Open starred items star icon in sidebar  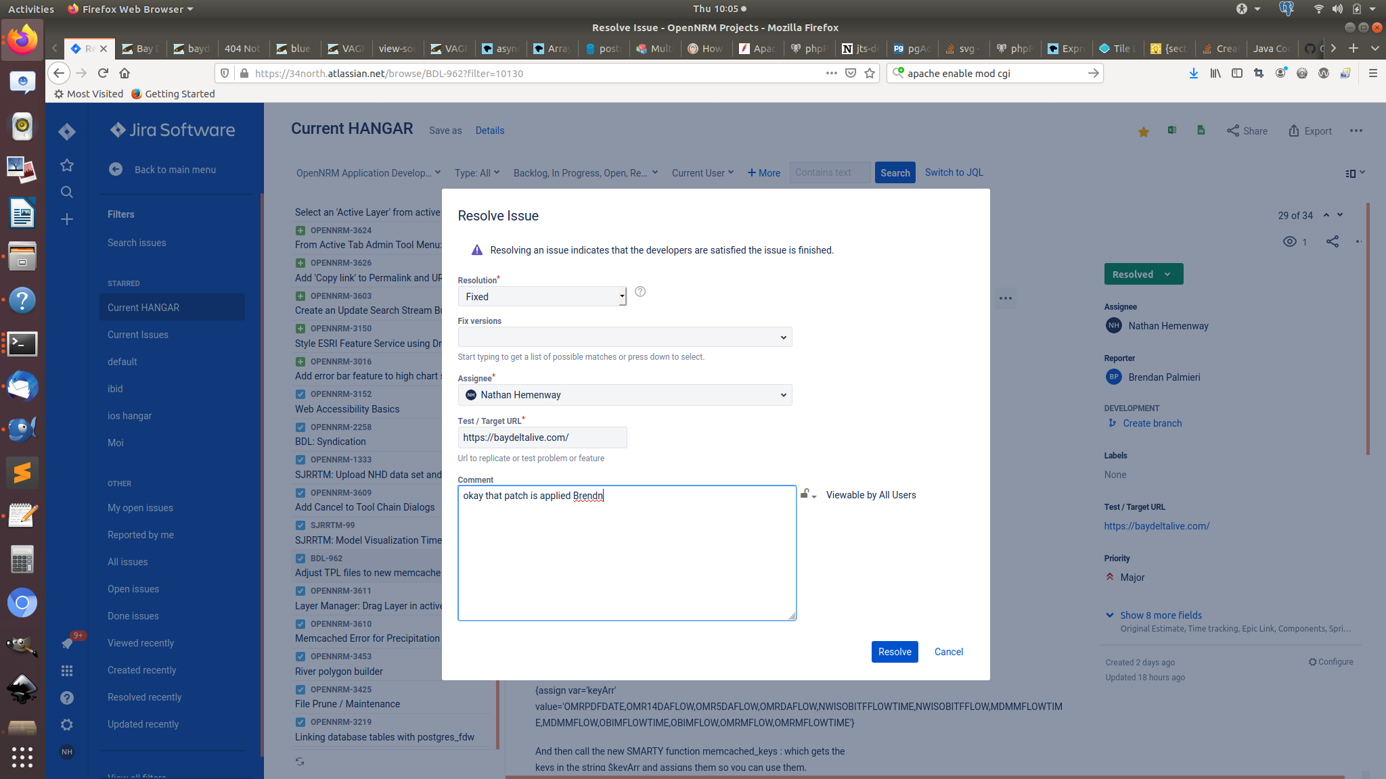(66, 165)
